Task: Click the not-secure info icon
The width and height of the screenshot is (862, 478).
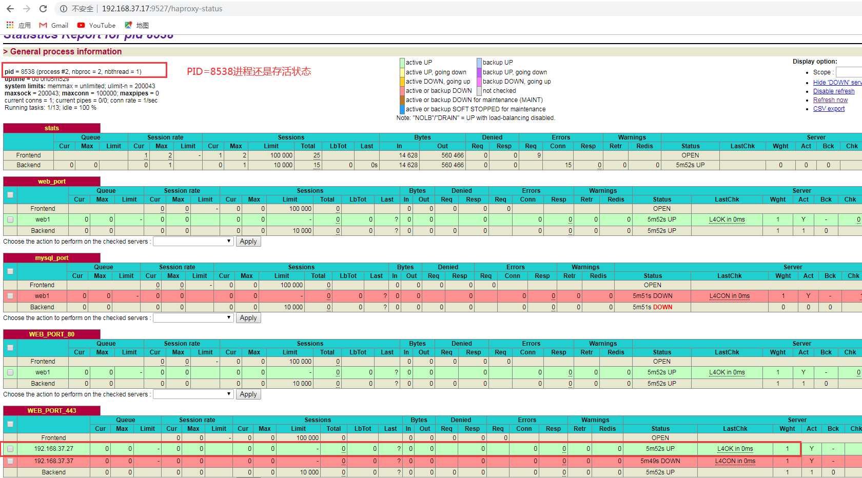Action: (64, 9)
